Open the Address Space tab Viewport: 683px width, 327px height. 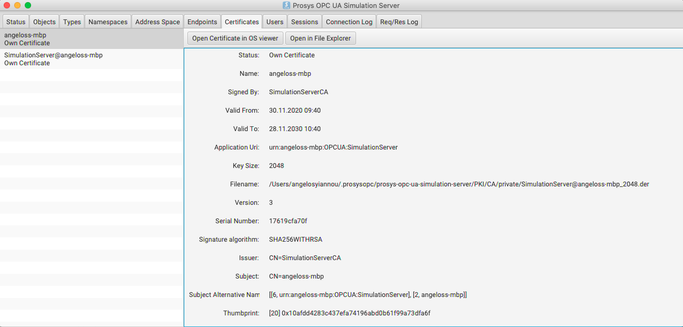tap(157, 22)
